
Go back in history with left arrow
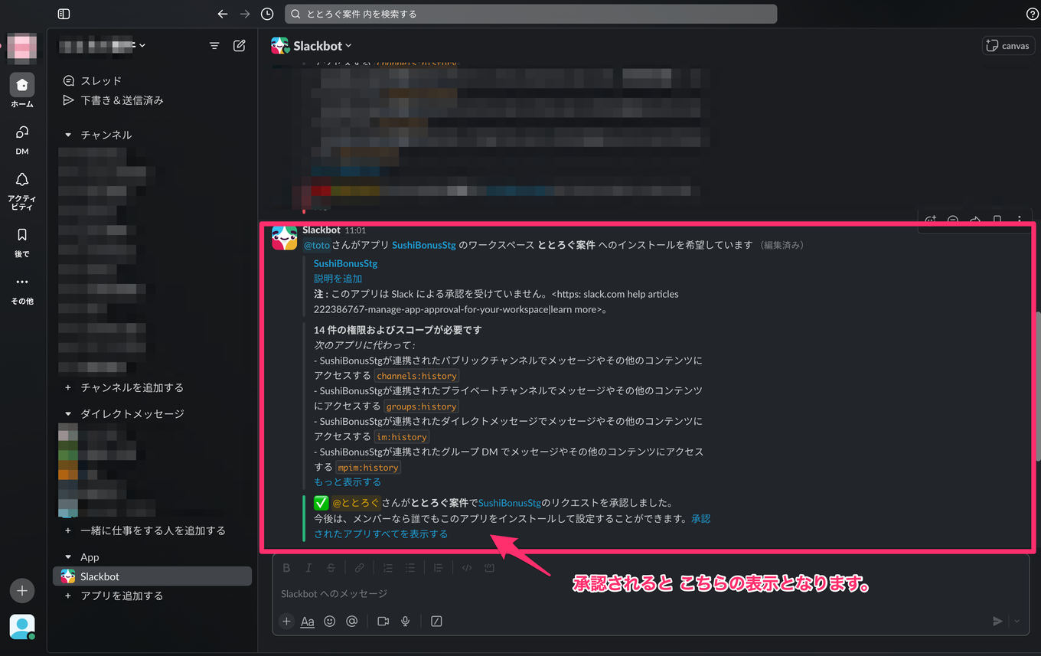(223, 14)
